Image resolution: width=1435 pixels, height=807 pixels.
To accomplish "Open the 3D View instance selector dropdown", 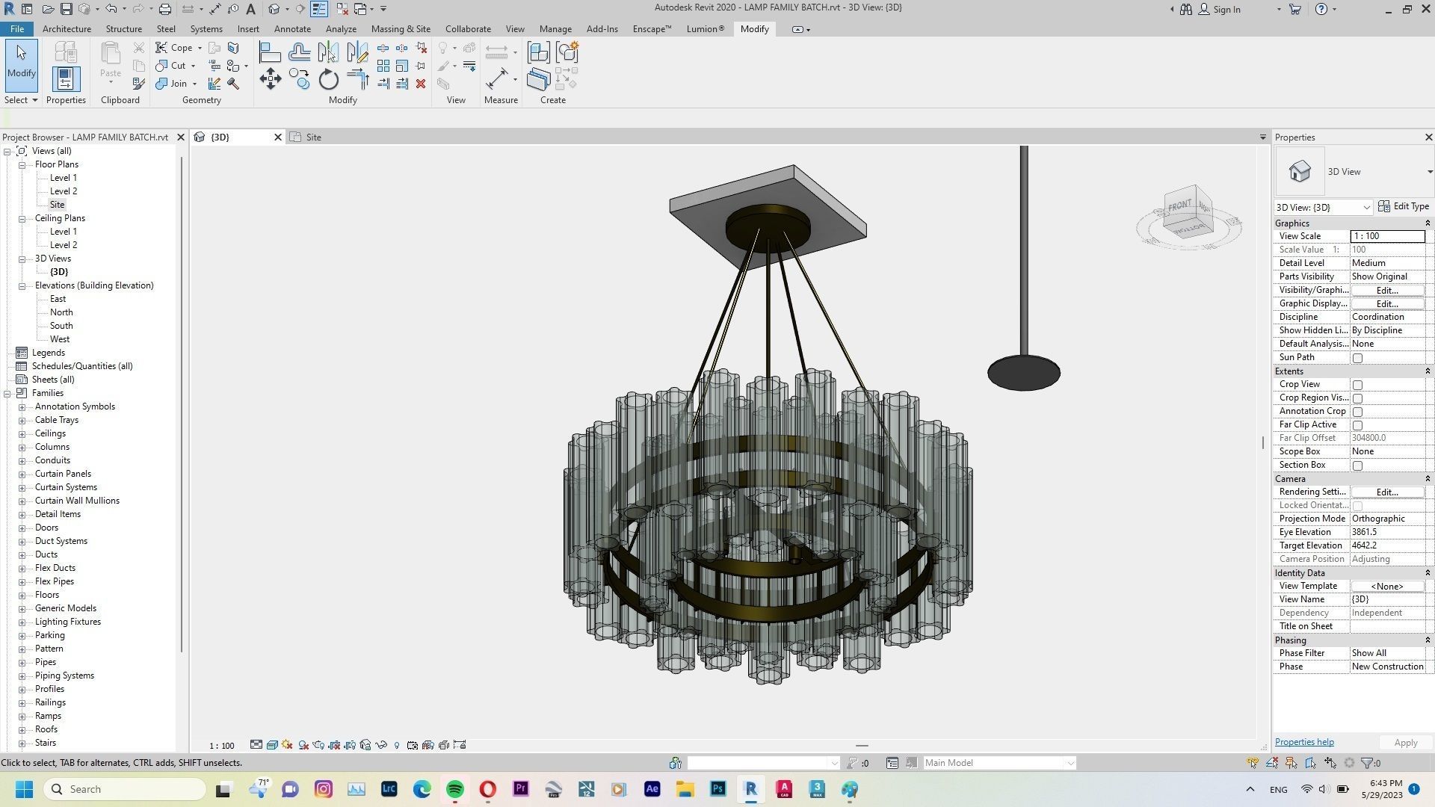I will (1324, 207).
